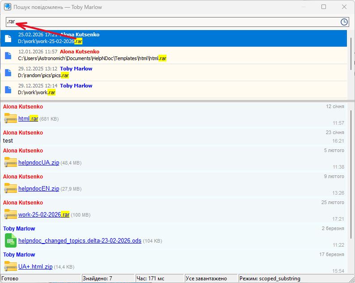Select result path D:\work\work.rar

coord(37,92)
